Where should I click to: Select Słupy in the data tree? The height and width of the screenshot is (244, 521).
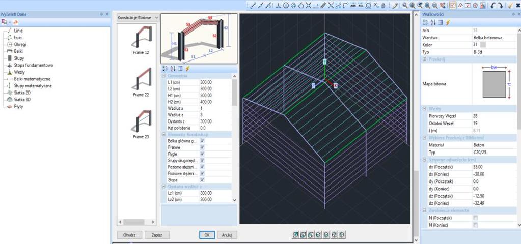pos(19,58)
